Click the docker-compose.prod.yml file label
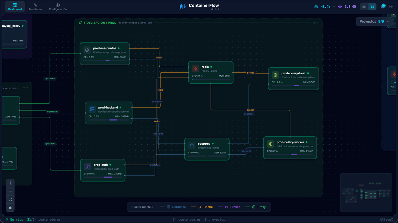The image size is (398, 223). point(135,23)
